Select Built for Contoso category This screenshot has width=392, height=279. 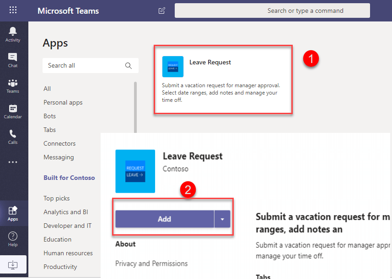(x=69, y=178)
